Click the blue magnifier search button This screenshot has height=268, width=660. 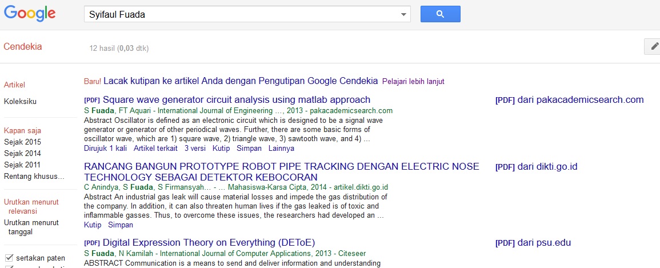440,14
